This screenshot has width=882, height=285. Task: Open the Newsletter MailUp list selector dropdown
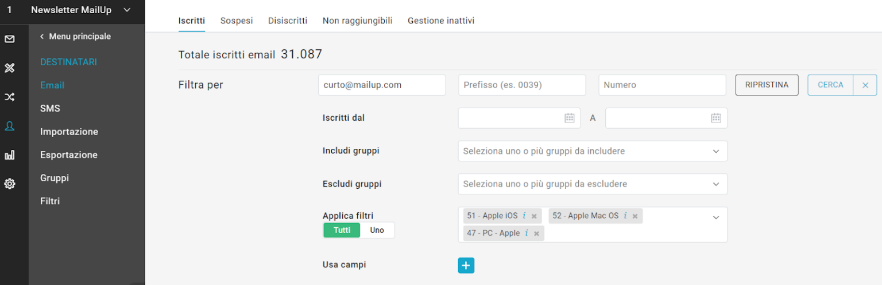(x=127, y=10)
